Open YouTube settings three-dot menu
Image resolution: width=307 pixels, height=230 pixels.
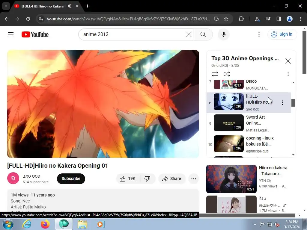coord(259,34)
